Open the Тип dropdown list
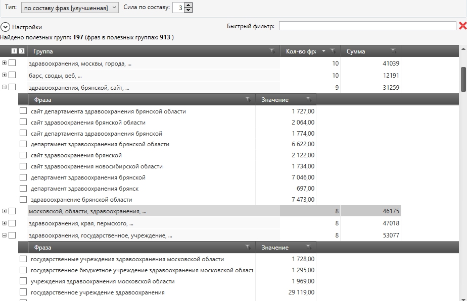Viewport: 467px width, 301px height. point(70,8)
